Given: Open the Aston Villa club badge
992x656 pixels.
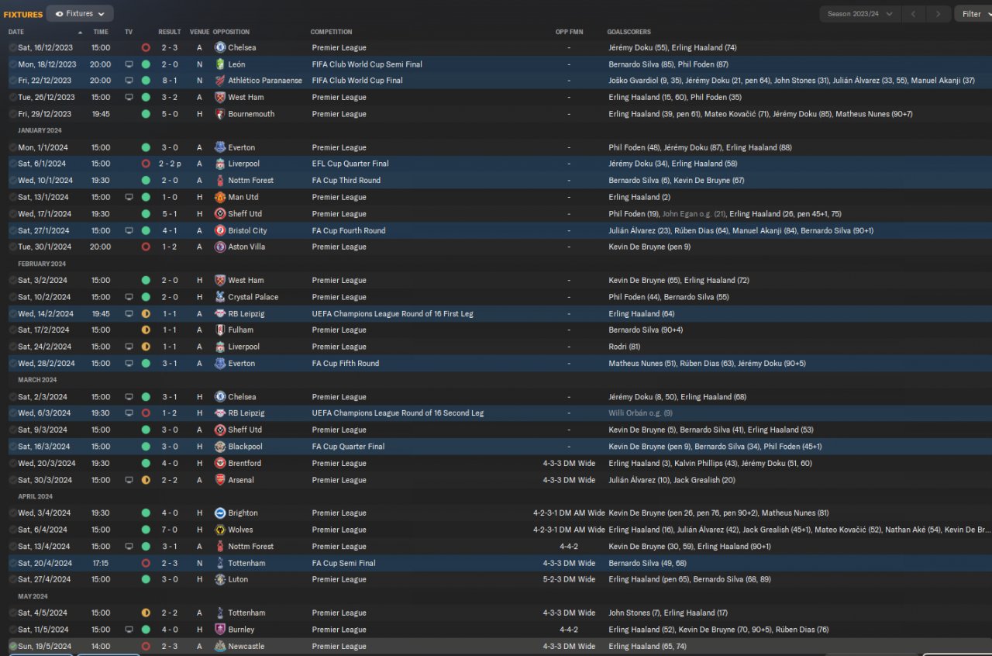Looking at the screenshot, I should [x=220, y=247].
